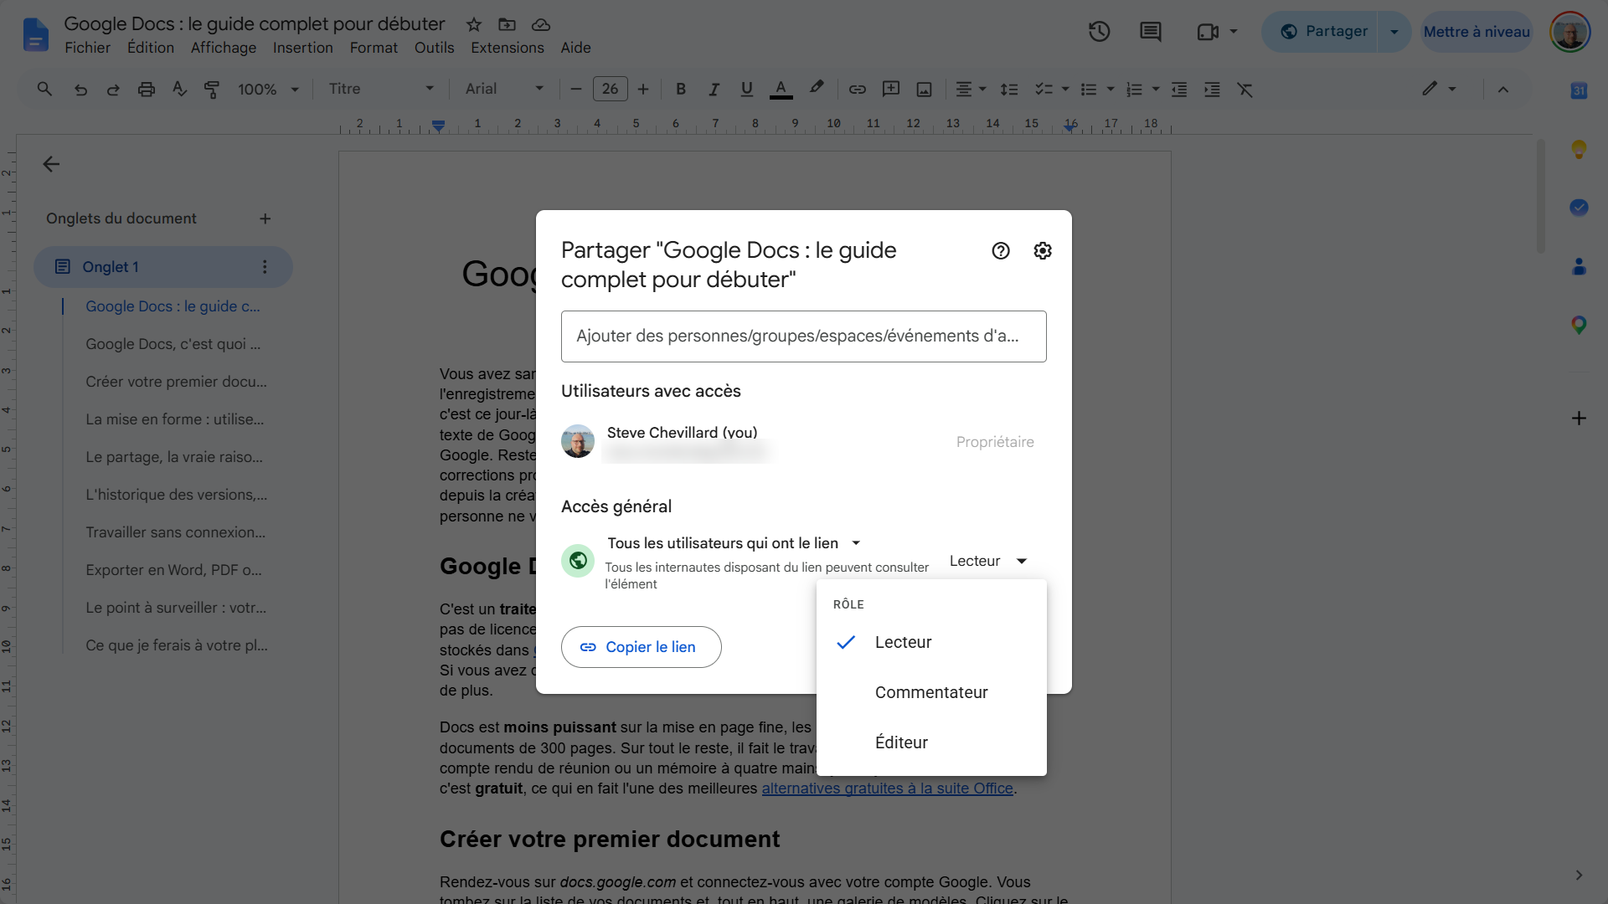Insert a link from toolbar
The image size is (1608, 904).
(x=858, y=89)
